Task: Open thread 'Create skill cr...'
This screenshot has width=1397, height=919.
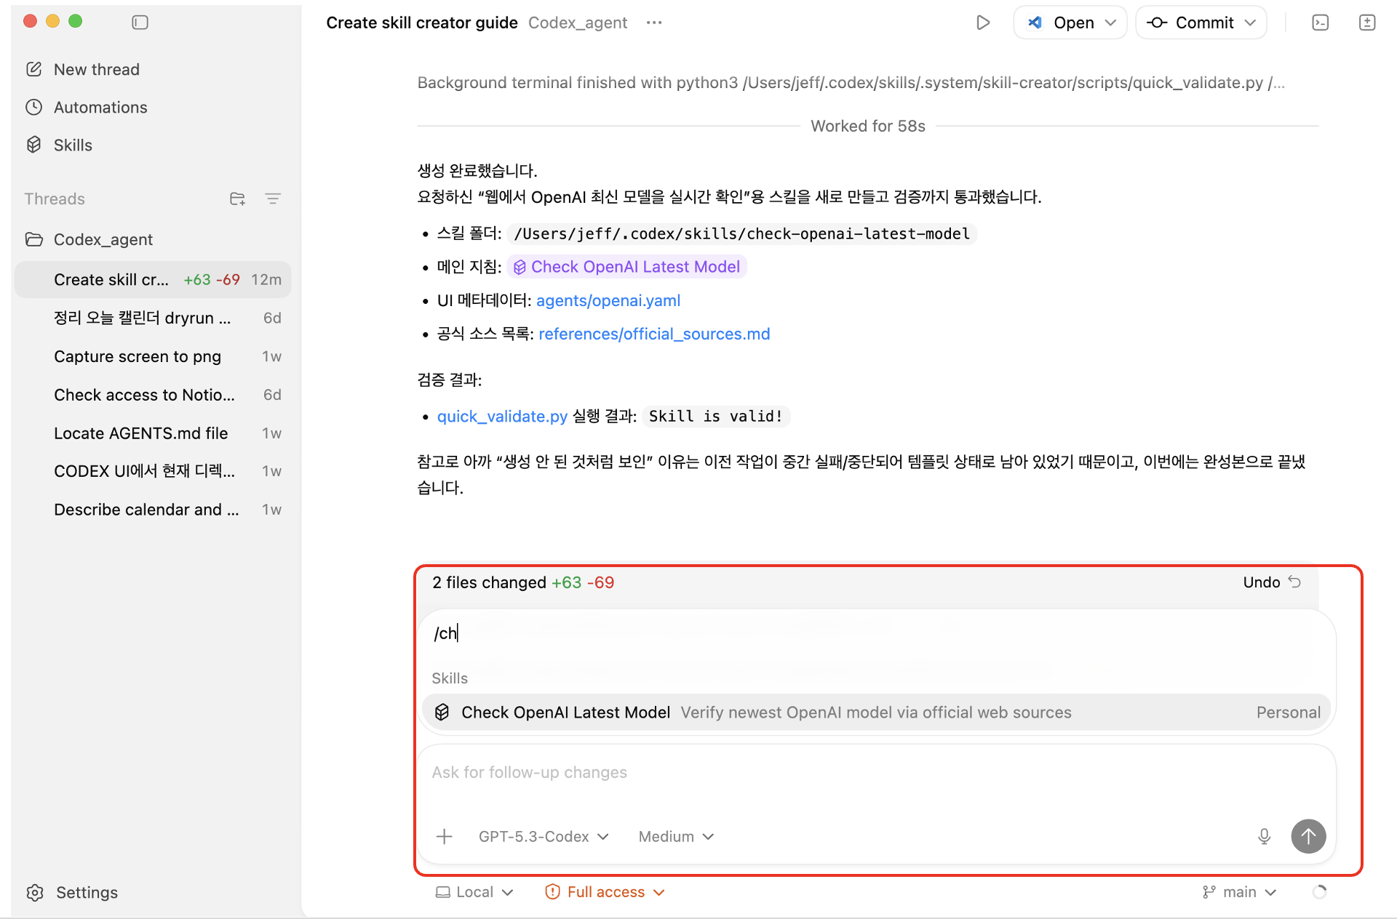Action: pyautogui.click(x=153, y=279)
